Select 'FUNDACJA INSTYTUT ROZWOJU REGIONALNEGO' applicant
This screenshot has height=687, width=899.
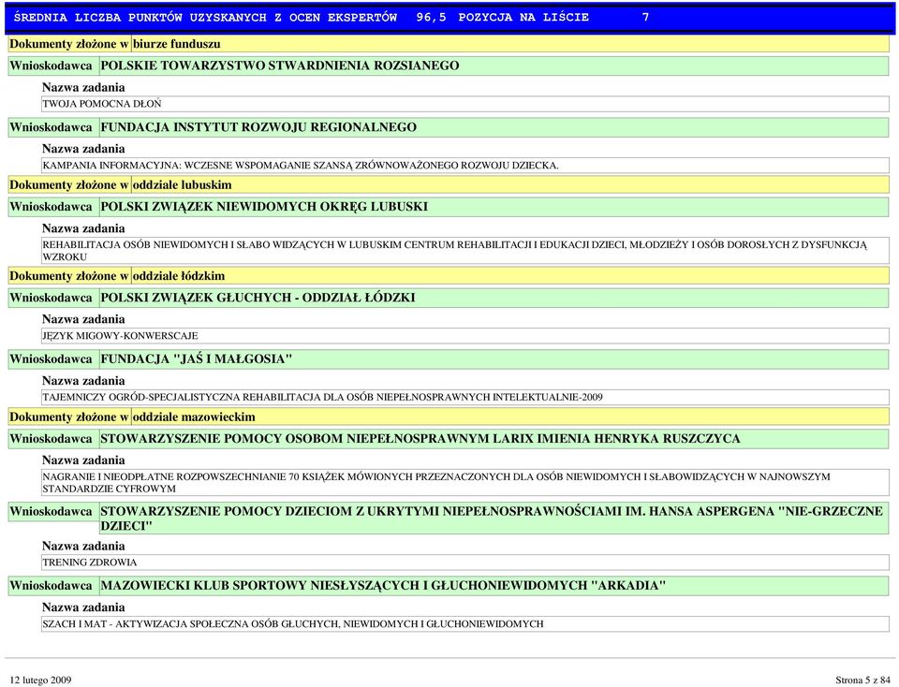(258, 127)
